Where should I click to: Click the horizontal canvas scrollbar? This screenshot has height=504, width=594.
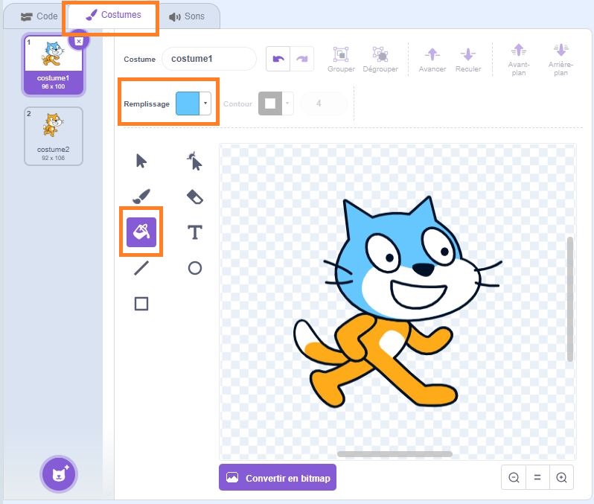click(x=395, y=454)
